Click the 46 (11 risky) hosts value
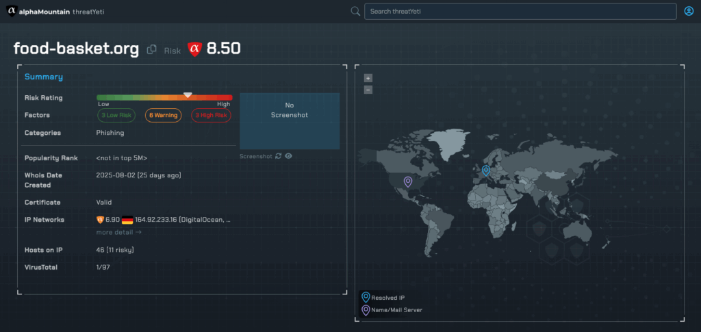This screenshot has height=332, width=701. 115,250
